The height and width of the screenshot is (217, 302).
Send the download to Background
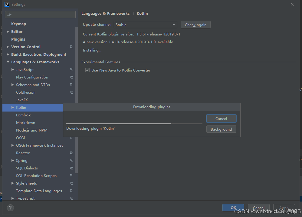click(221, 129)
